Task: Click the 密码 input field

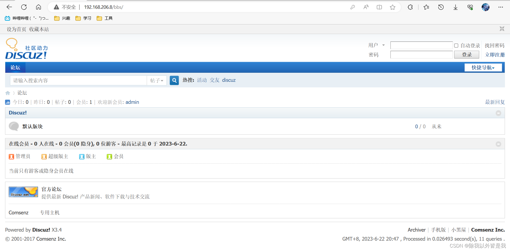Action: point(422,55)
